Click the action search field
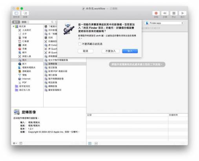 click(42, 22)
